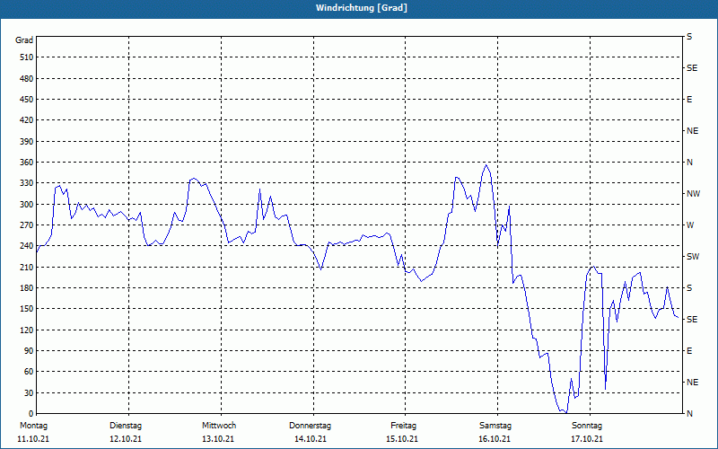Click the '360' y-axis value
718x449 pixels.
point(27,163)
